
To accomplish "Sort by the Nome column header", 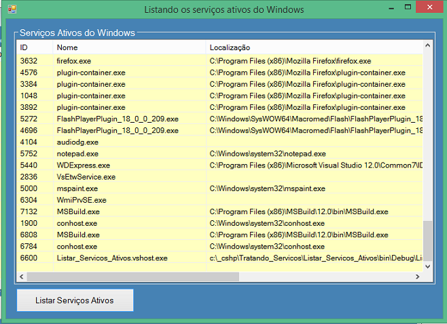I will point(129,47).
